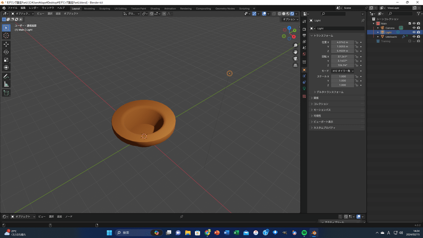Pin the Light properties panel
The image size is (423, 238).
363,20
